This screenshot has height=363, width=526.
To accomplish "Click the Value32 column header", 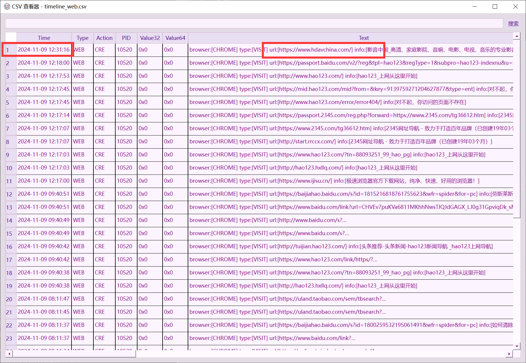I will tap(150, 38).
